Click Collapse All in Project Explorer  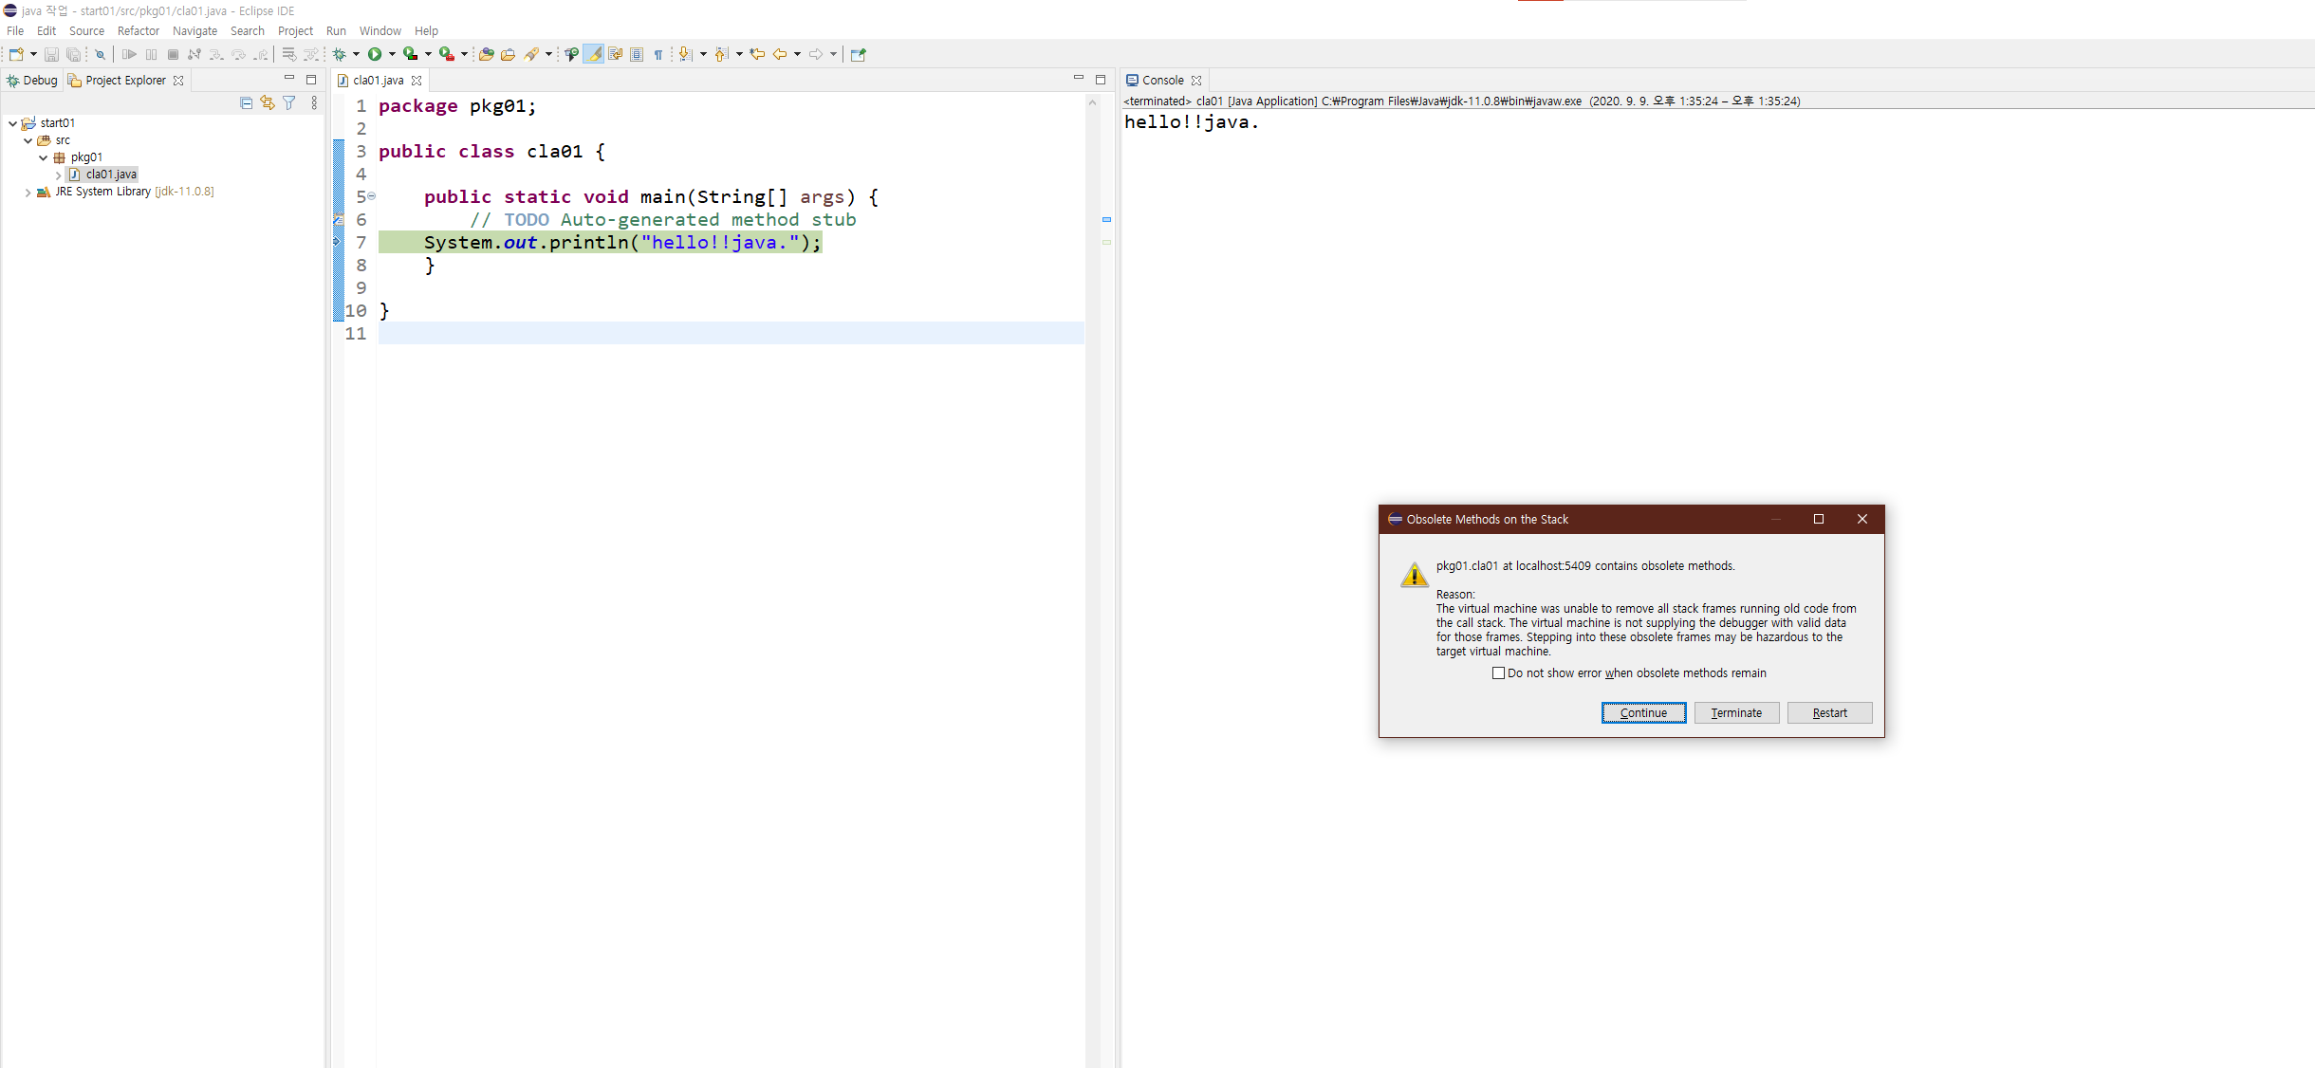tap(247, 102)
